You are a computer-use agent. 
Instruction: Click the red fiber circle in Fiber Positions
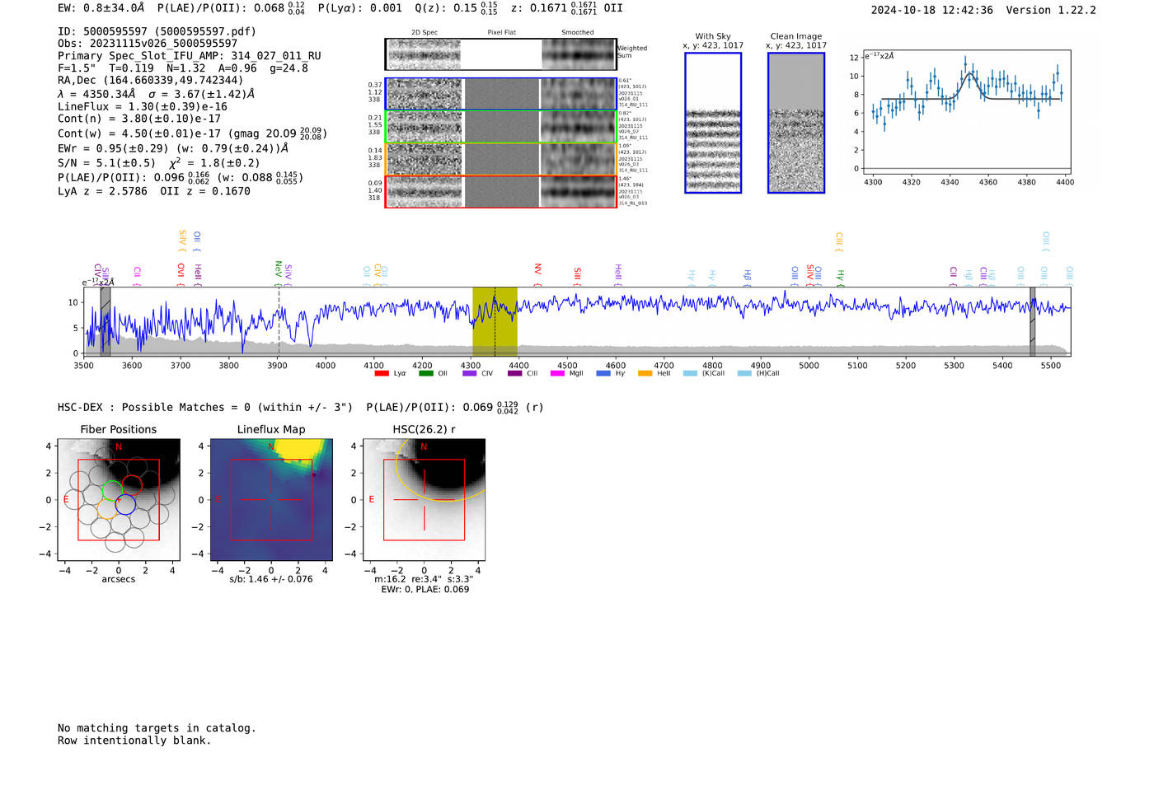132,485
